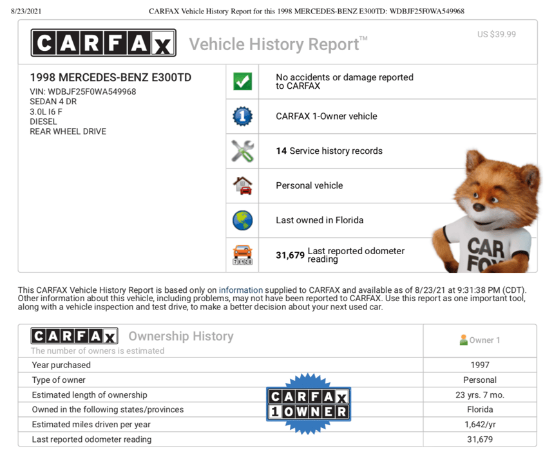Open the 'information' hyperlink in disclaimer

(240, 290)
